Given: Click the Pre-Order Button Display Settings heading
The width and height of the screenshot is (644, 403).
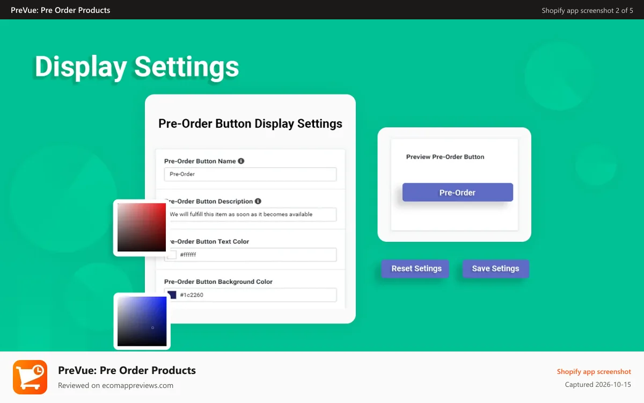Looking at the screenshot, I should [x=250, y=124].
